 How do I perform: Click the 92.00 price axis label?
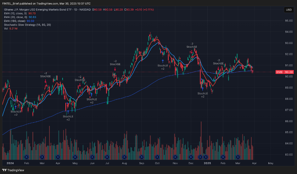(x=289, y=54)
